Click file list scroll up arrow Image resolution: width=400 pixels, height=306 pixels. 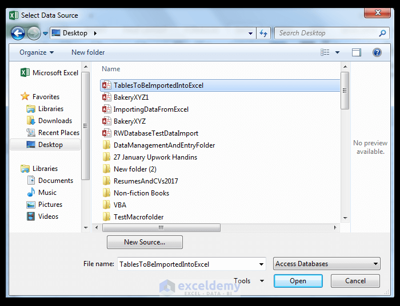(x=345, y=67)
